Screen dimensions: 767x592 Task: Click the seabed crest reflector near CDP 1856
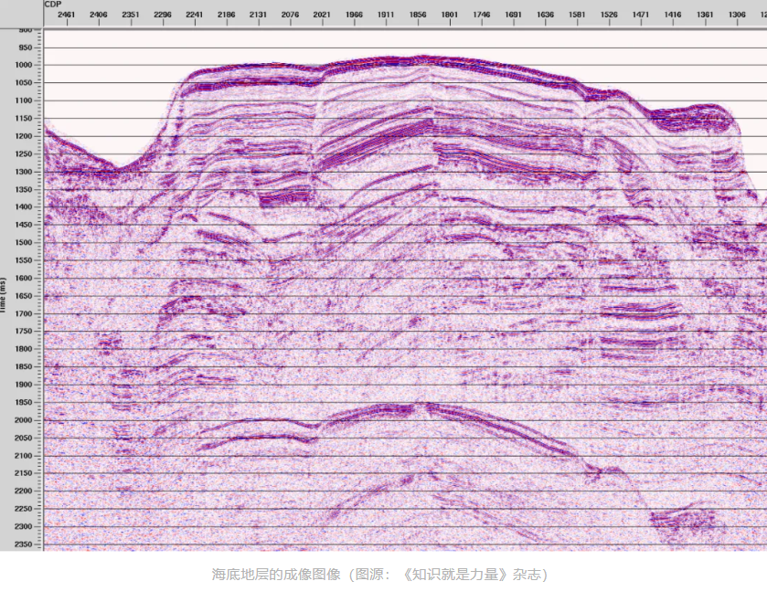tap(418, 59)
